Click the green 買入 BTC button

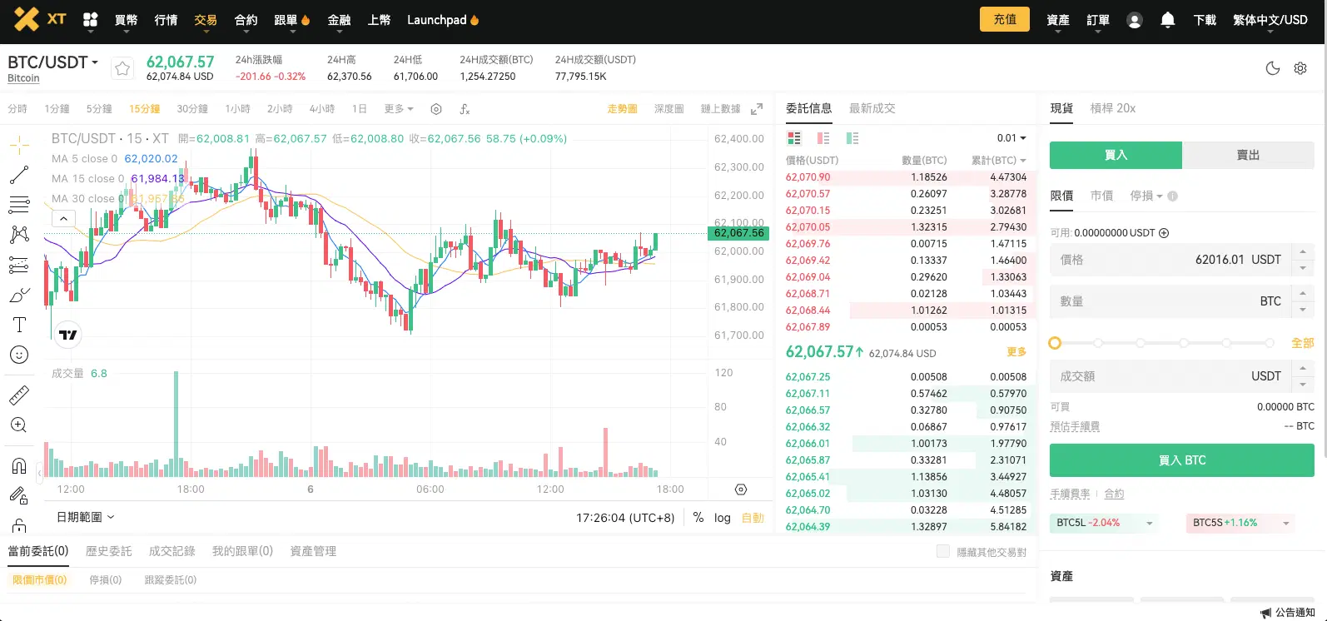coord(1181,460)
